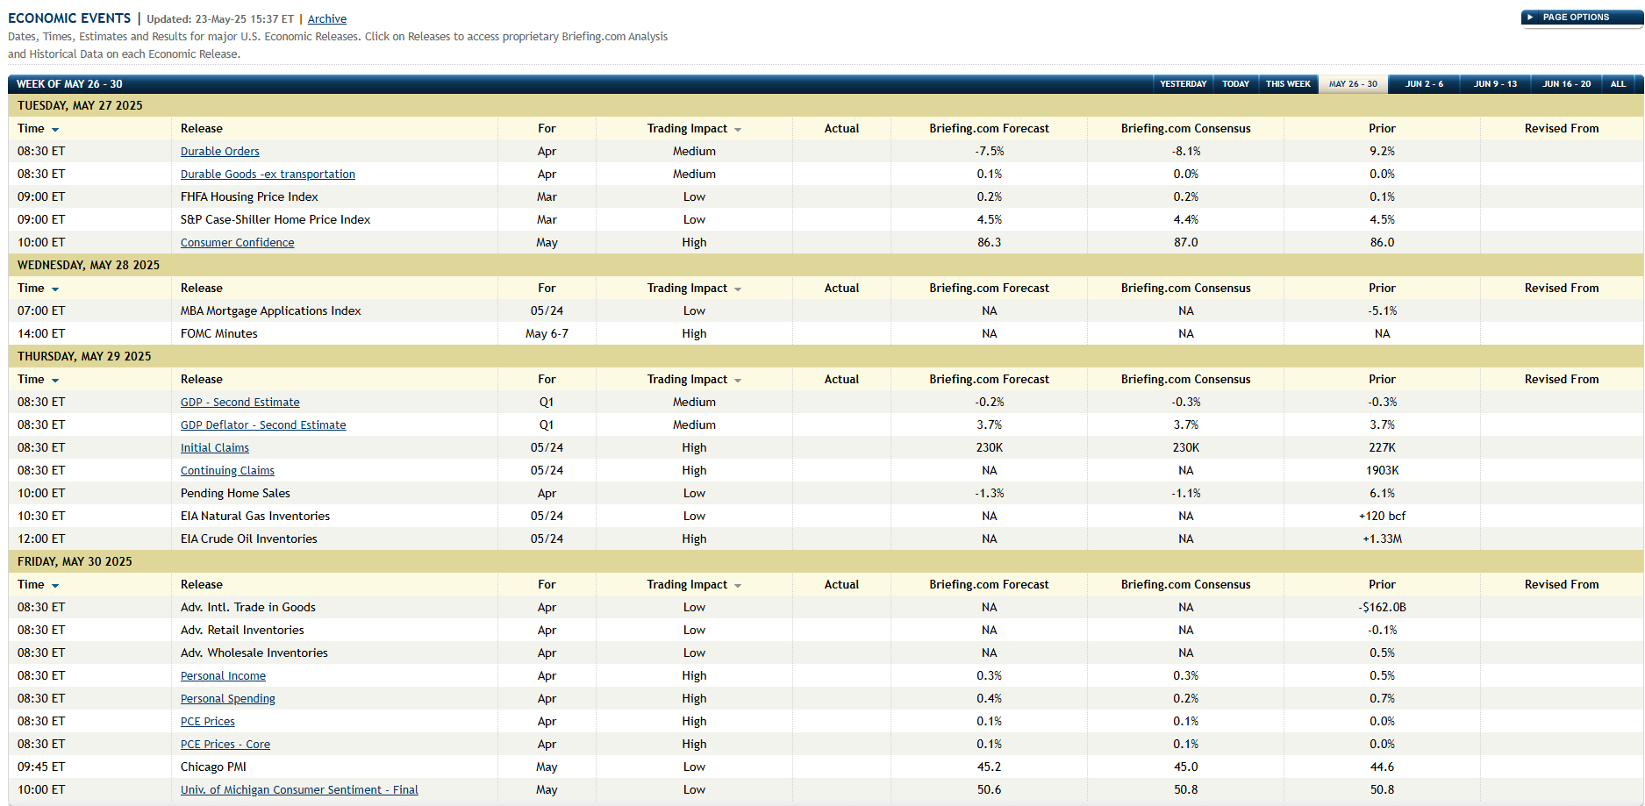Switch to the Today tab

[x=1235, y=84]
